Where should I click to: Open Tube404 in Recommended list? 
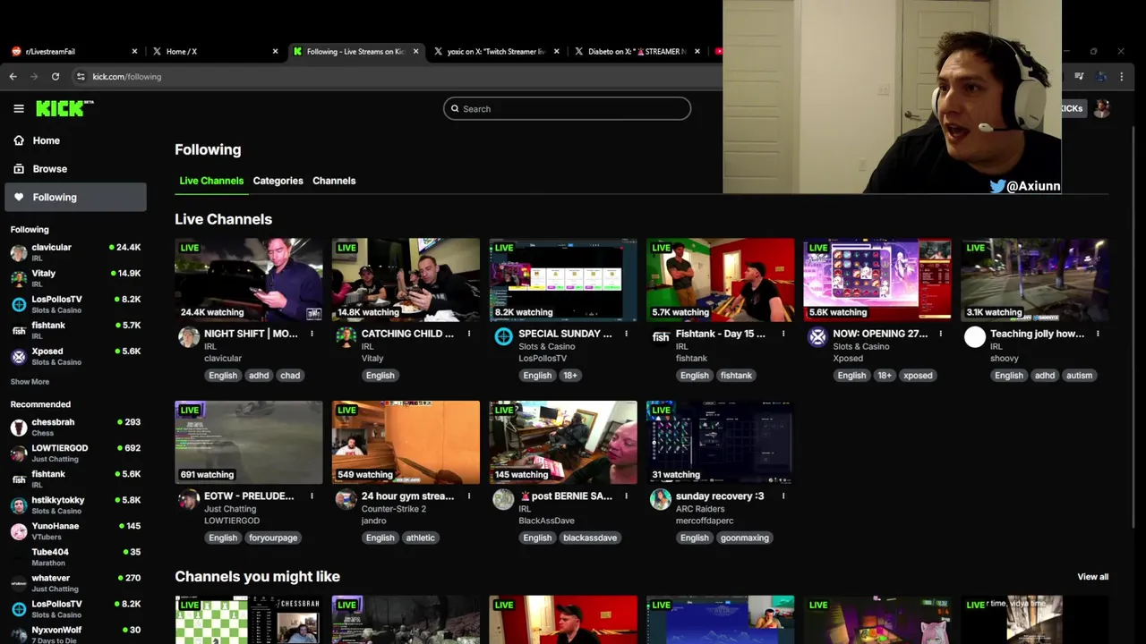pyautogui.click(x=75, y=556)
